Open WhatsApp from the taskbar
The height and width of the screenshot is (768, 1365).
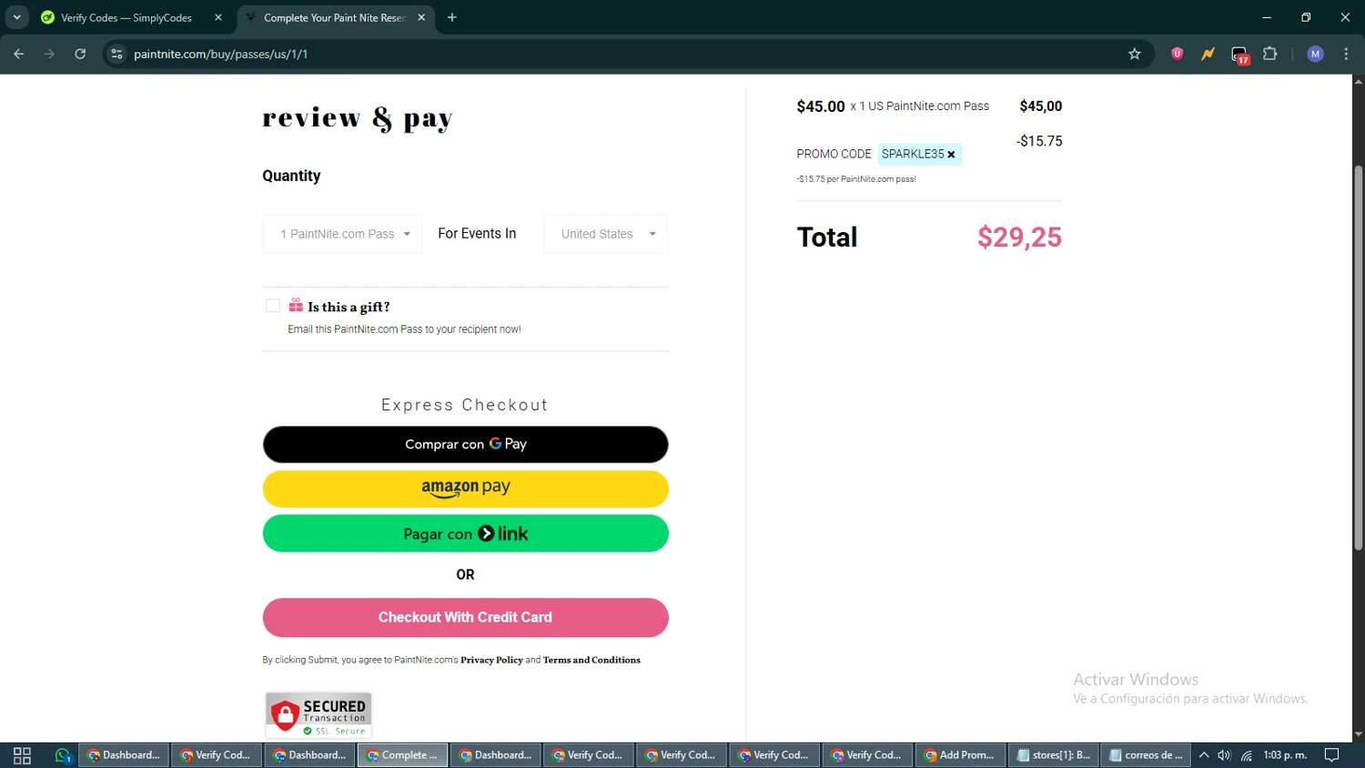point(63,755)
